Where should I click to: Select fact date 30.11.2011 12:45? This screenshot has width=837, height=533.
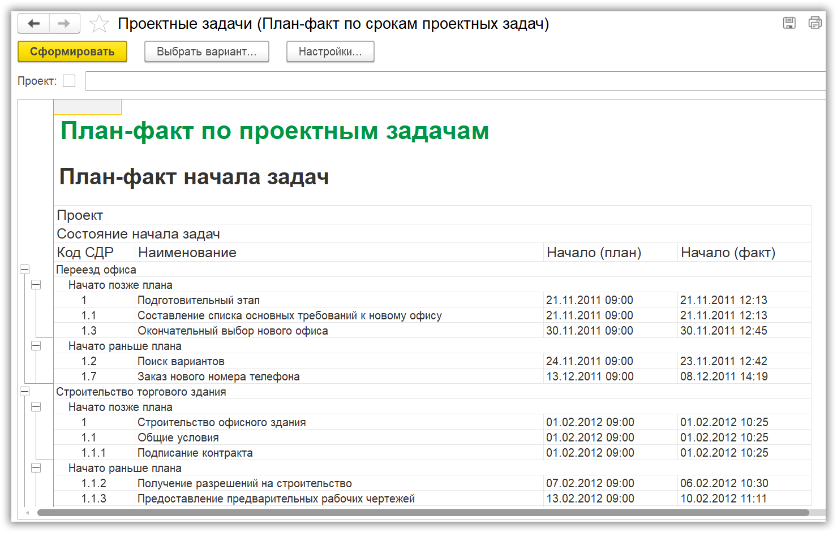click(744, 331)
